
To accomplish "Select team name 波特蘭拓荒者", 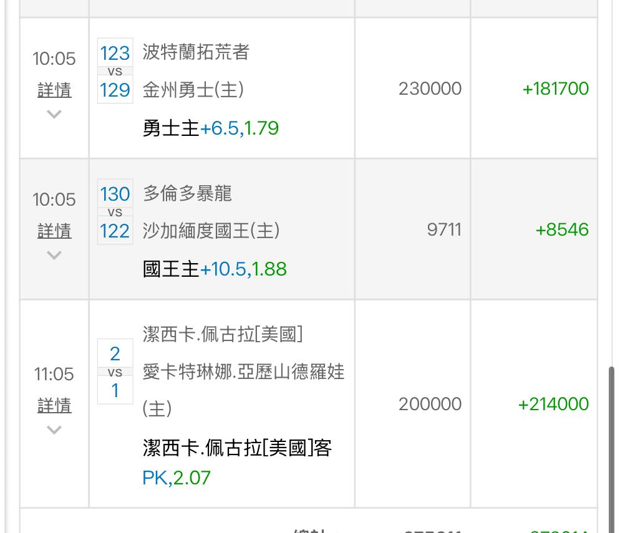I will coord(196,52).
